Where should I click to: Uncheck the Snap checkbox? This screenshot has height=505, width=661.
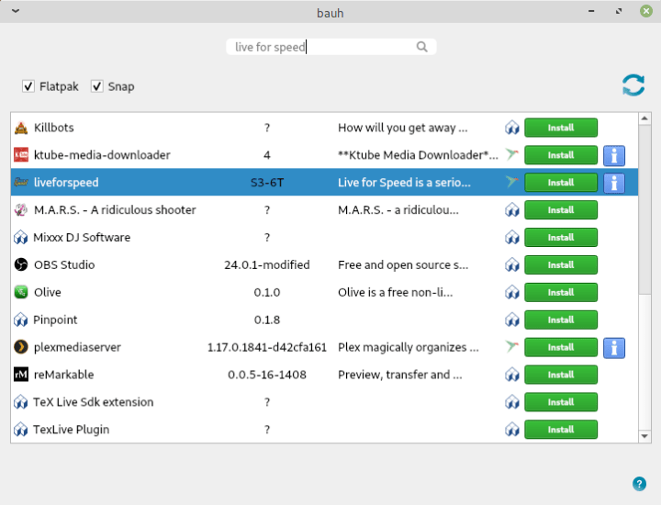[x=97, y=86]
